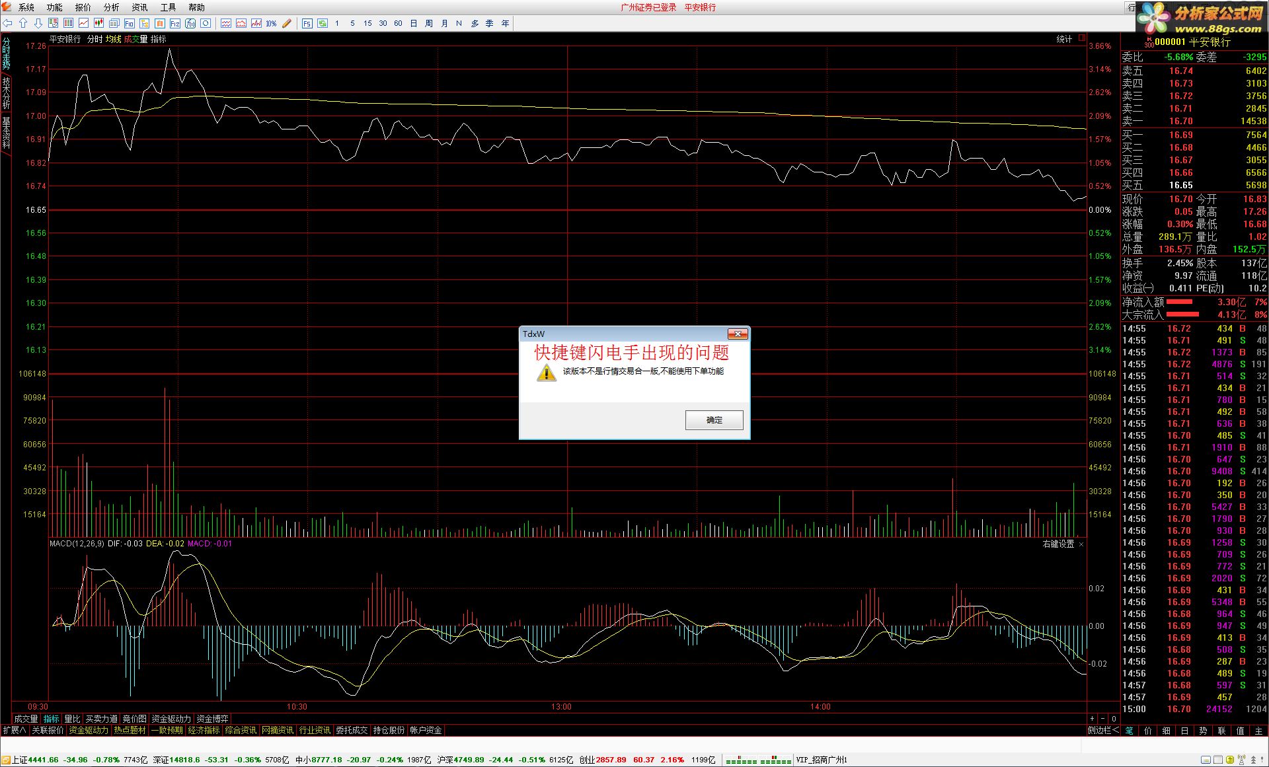Image resolution: width=1269 pixels, height=767 pixels.
Task: Click the plus zoom button below chart
Action: point(1092,719)
